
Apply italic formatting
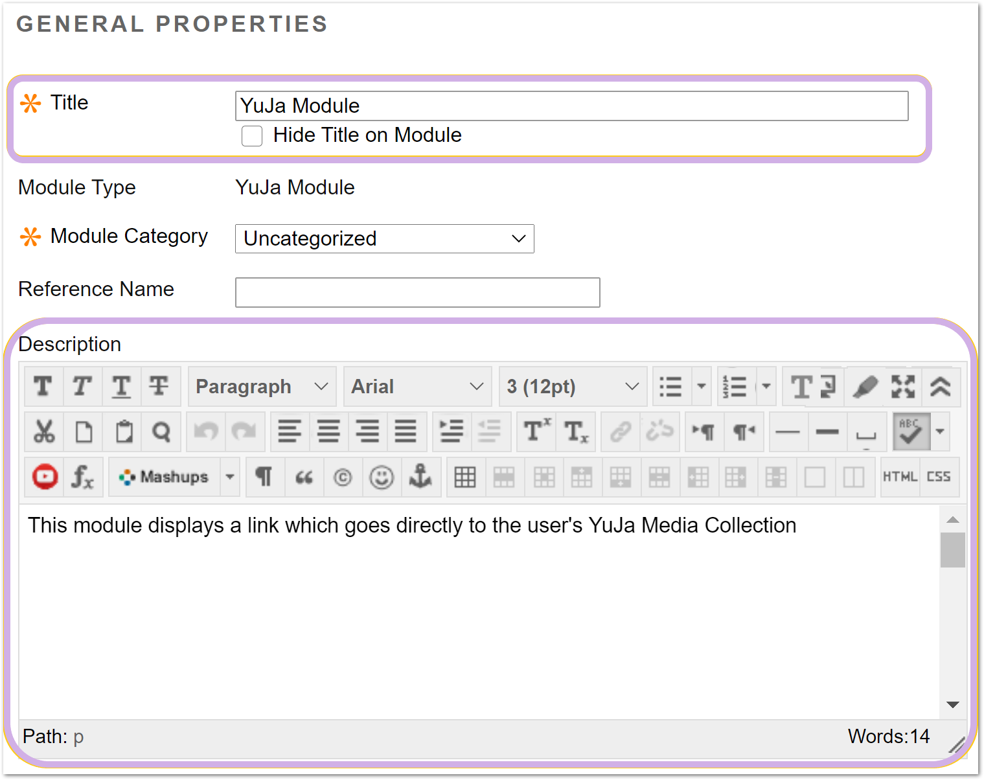coord(82,387)
